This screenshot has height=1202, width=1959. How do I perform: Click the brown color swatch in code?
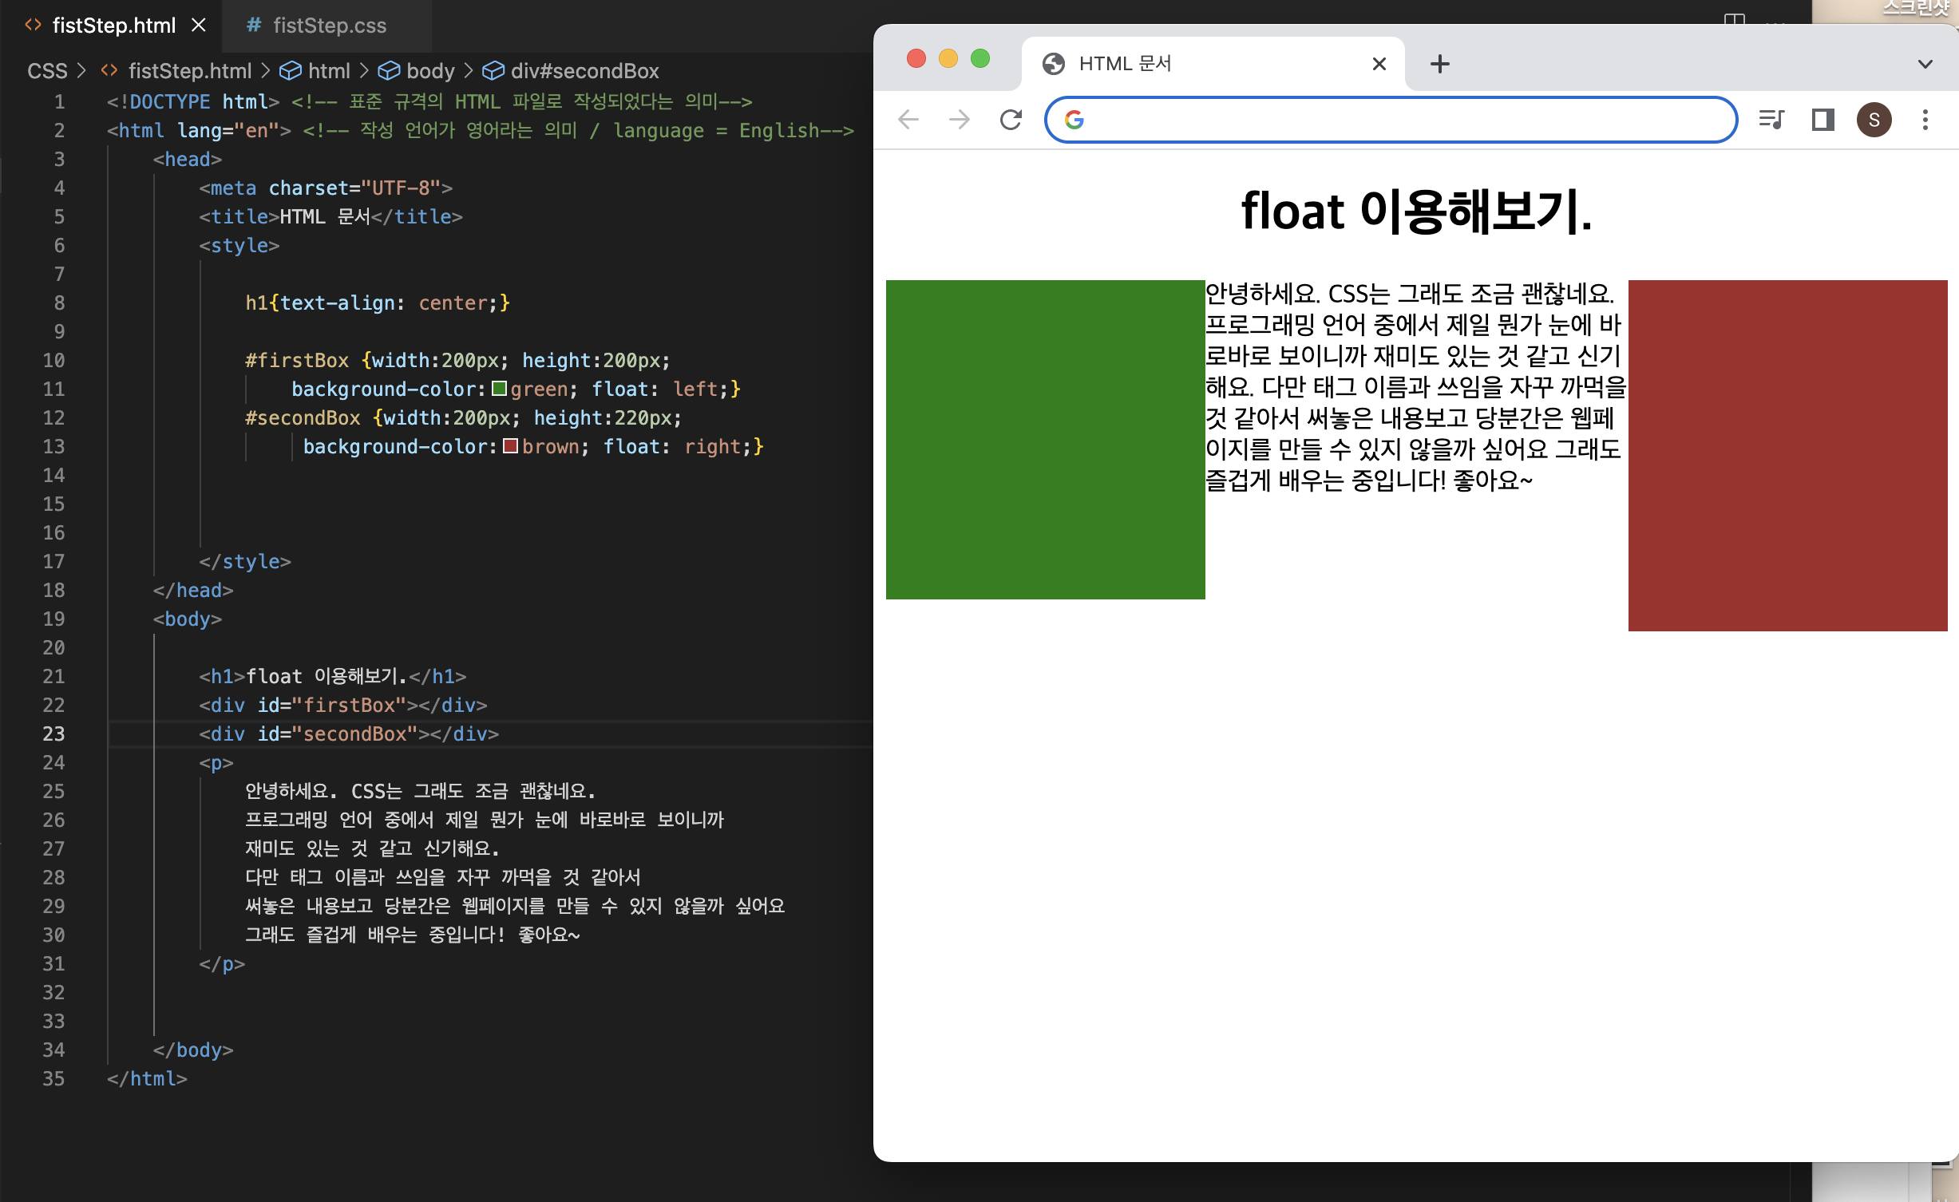tap(511, 446)
